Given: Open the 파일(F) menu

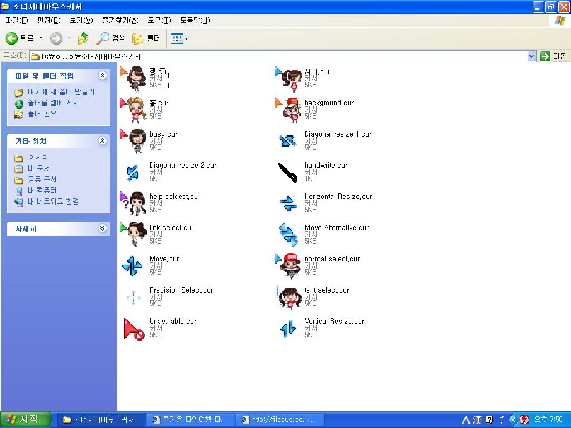Looking at the screenshot, I should tap(17, 21).
